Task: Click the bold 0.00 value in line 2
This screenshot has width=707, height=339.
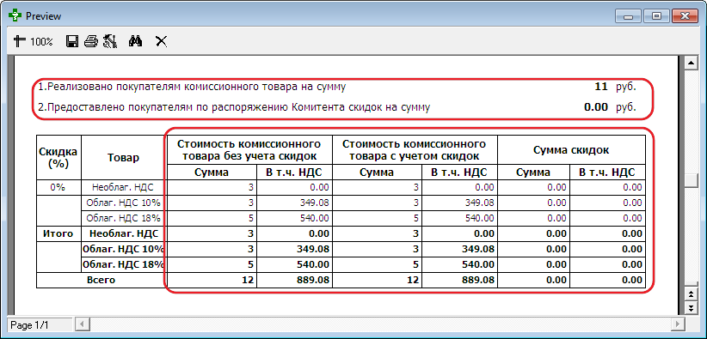Action: point(596,107)
